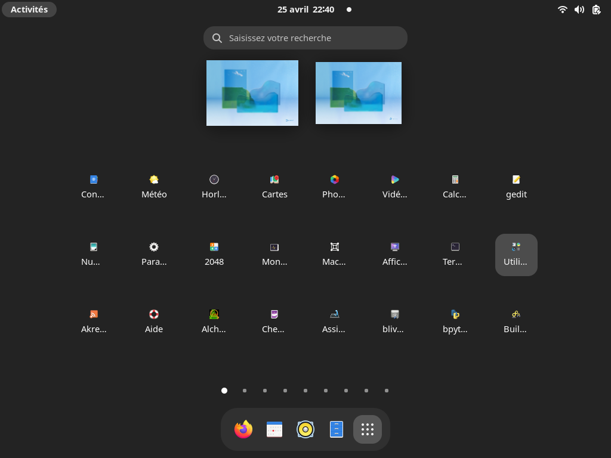Open the Contacts app icon

[x=94, y=180]
